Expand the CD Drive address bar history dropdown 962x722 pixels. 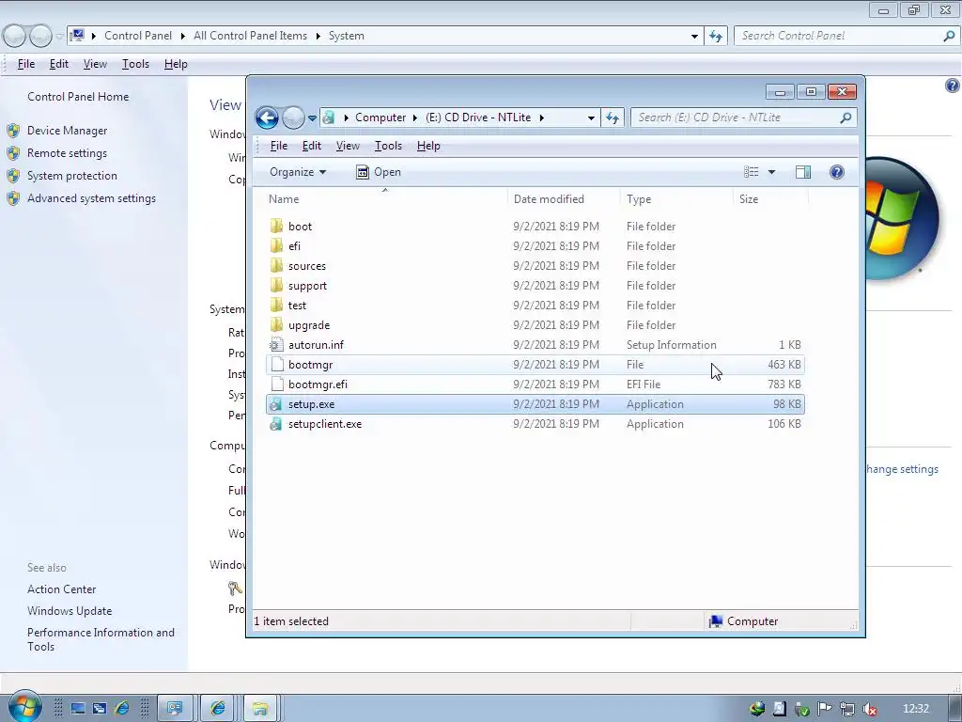click(591, 118)
